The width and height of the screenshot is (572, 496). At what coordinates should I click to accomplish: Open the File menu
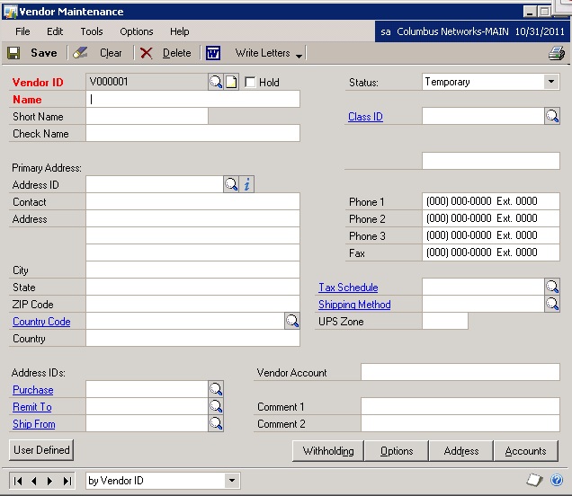[x=22, y=31]
